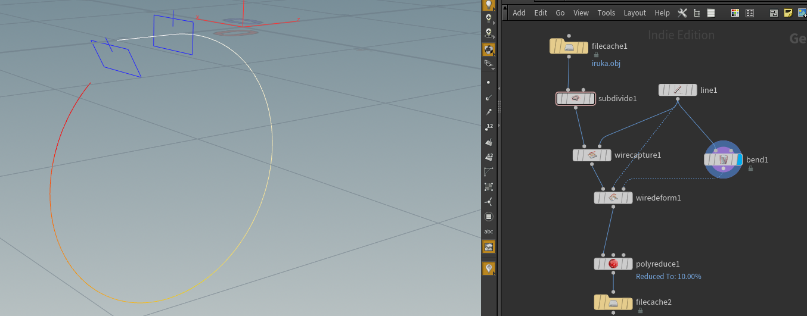Toggle display point normals icon
807x316 pixels.
489,97
